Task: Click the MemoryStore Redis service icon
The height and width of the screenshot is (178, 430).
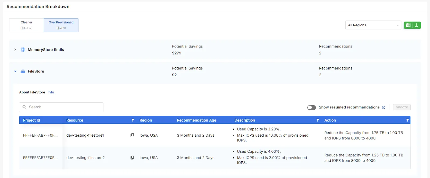Action: 23,50
